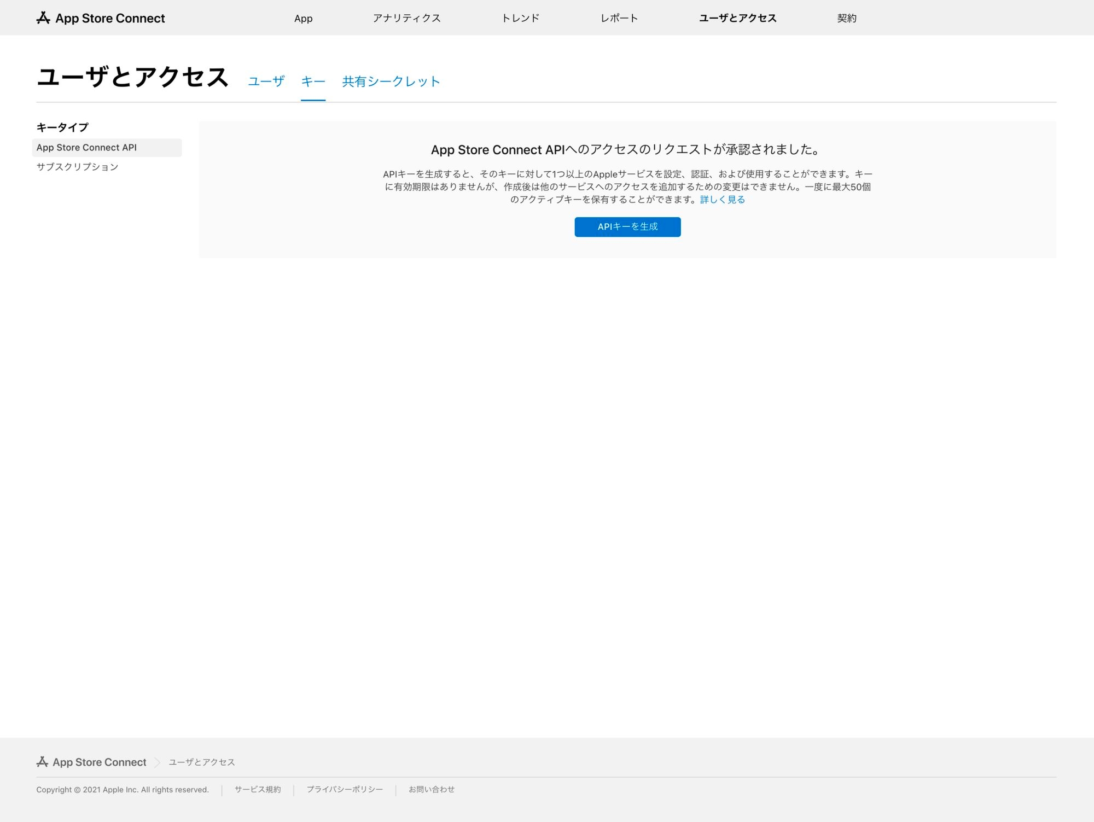Click the ユーザとアクセス page title
This screenshot has width=1094, height=822.
pyautogui.click(x=132, y=77)
